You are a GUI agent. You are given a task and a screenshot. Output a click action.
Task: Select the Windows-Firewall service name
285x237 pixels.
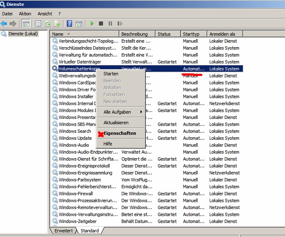point(76,194)
